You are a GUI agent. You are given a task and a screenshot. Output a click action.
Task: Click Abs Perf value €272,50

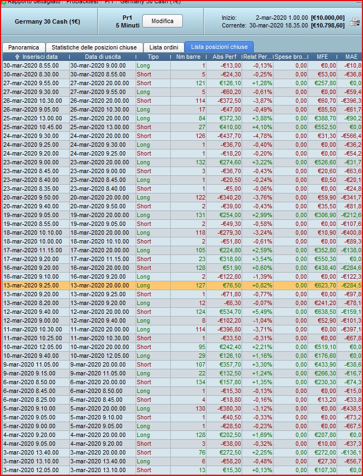coord(230,453)
